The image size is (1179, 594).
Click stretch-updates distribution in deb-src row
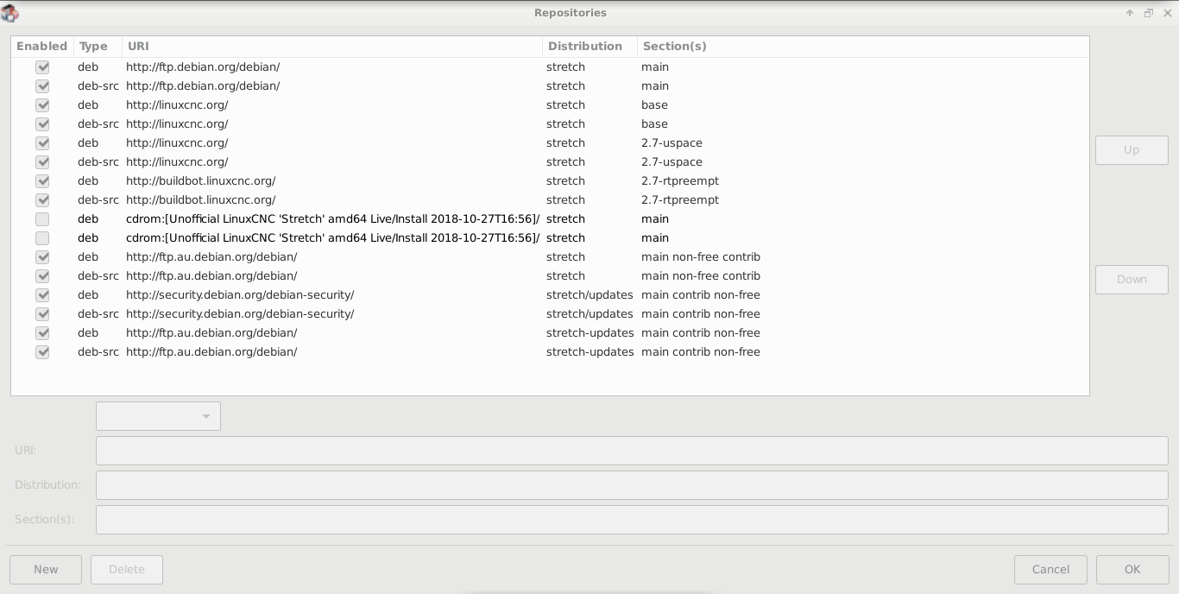[x=589, y=351]
